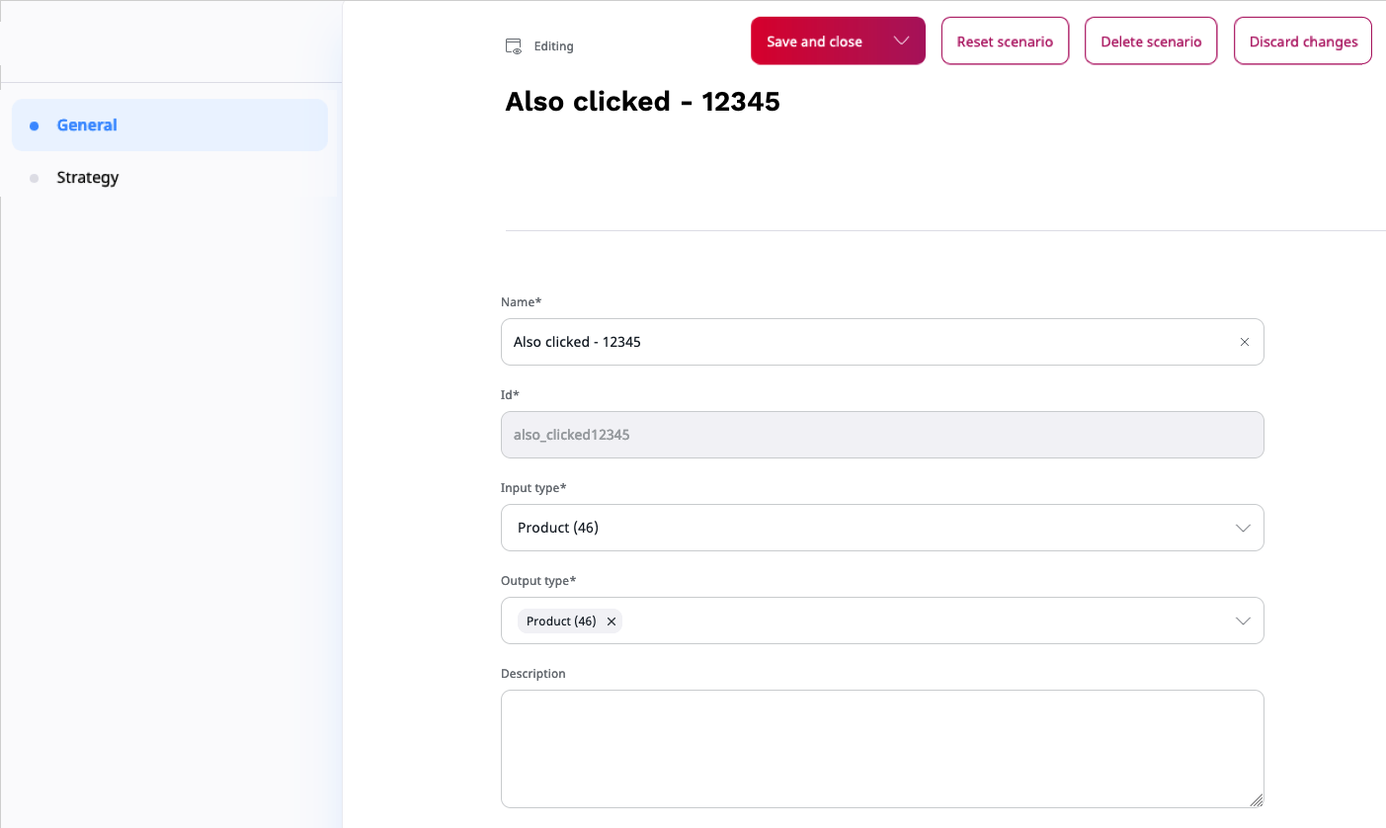This screenshot has height=828, width=1386.
Task: Click the Delete scenario button
Action: [1151, 41]
